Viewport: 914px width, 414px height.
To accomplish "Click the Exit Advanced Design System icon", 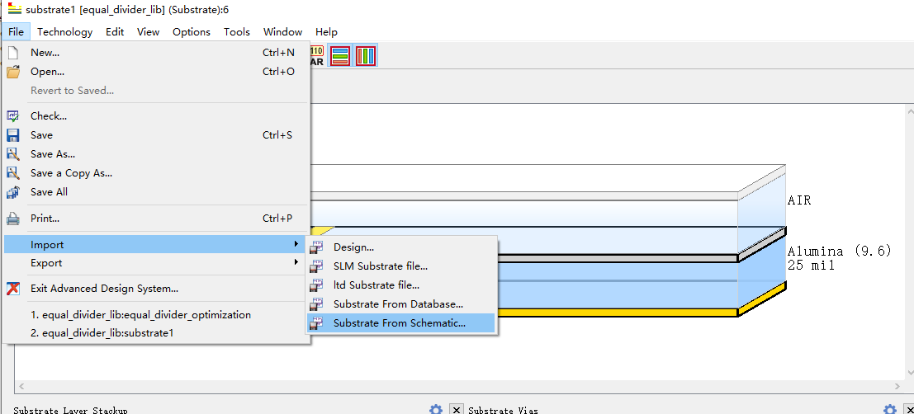I will (13, 288).
